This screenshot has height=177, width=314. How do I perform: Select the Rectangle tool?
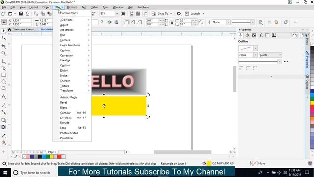(3, 75)
